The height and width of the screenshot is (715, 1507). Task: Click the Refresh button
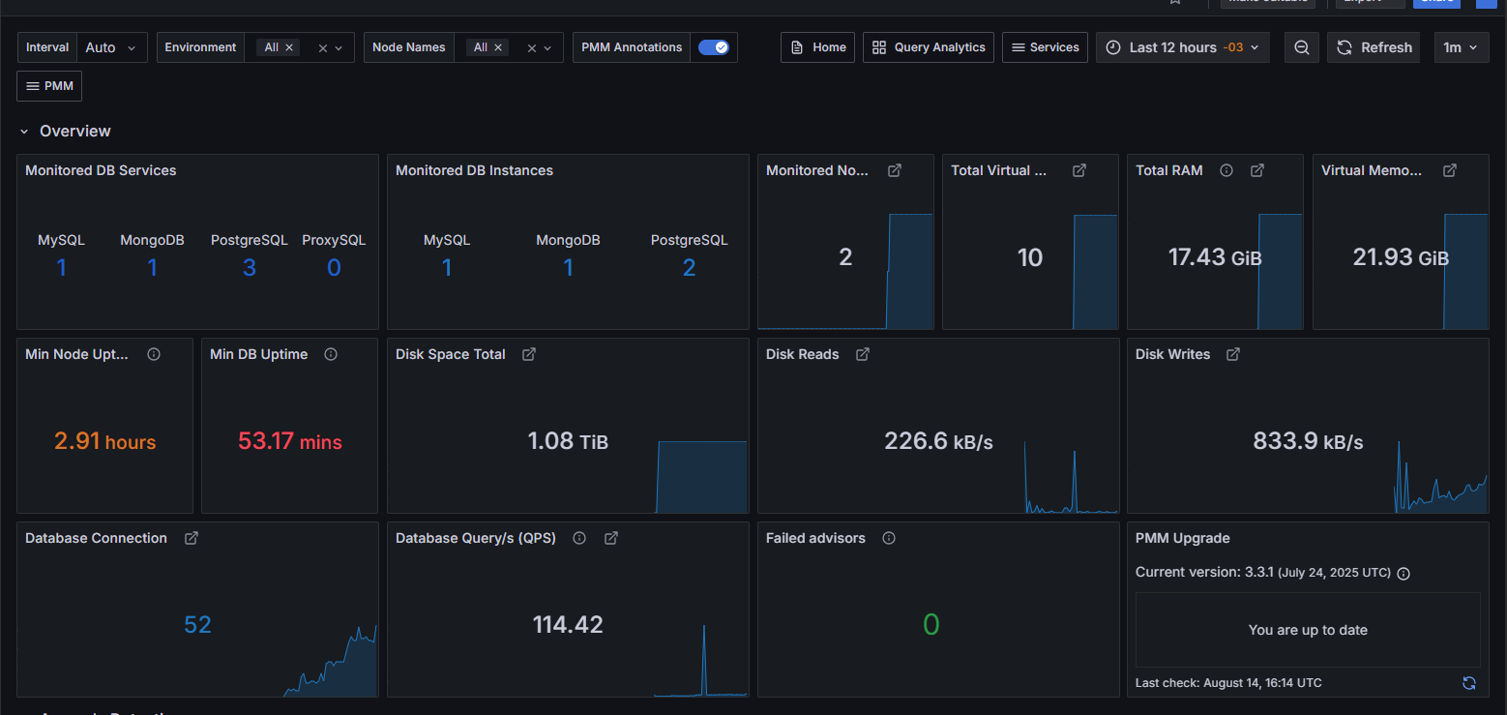point(1374,47)
